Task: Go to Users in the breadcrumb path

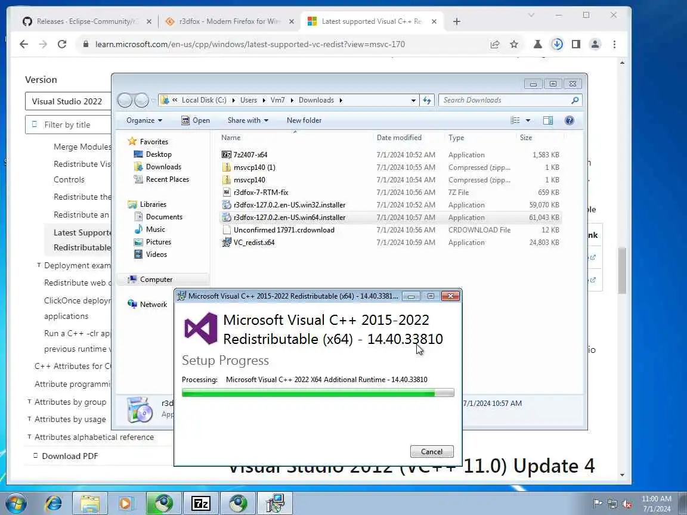Action: point(249,100)
